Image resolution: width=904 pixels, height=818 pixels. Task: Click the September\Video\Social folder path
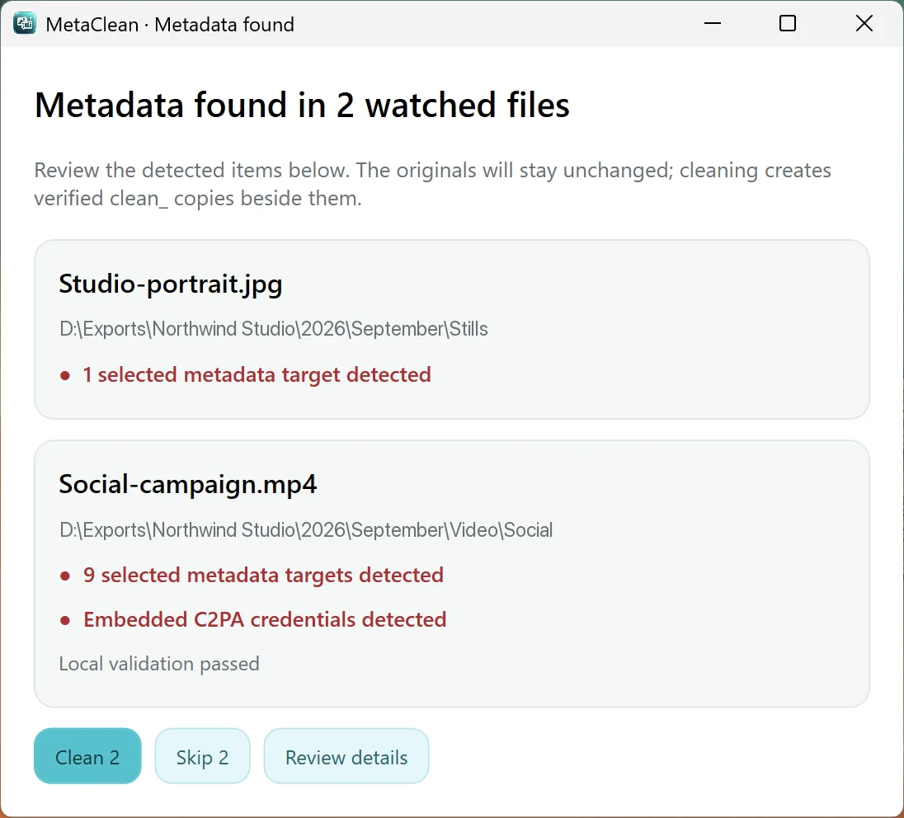point(306,529)
